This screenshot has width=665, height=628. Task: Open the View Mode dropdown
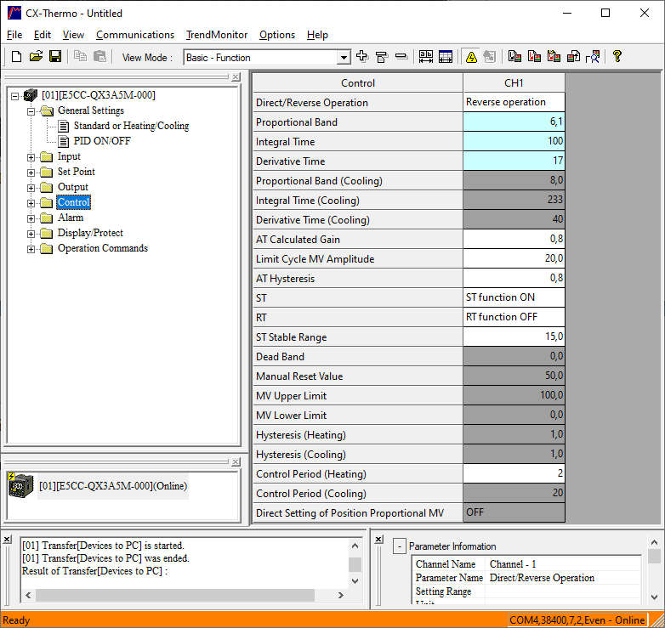click(x=344, y=57)
